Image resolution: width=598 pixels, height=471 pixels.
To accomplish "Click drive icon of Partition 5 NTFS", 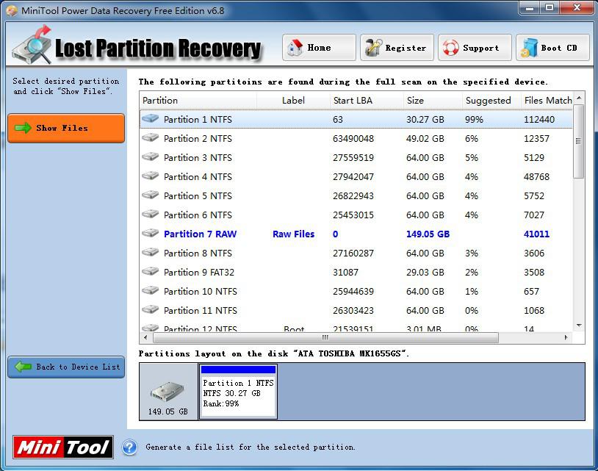I will [151, 195].
